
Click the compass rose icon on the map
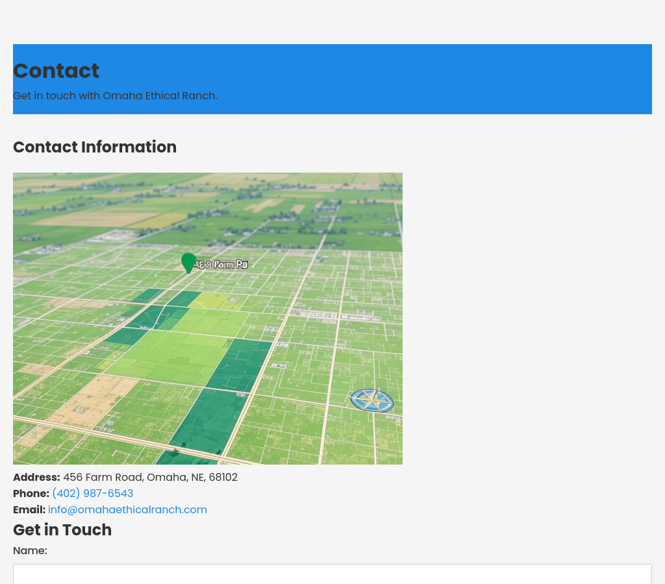click(372, 400)
